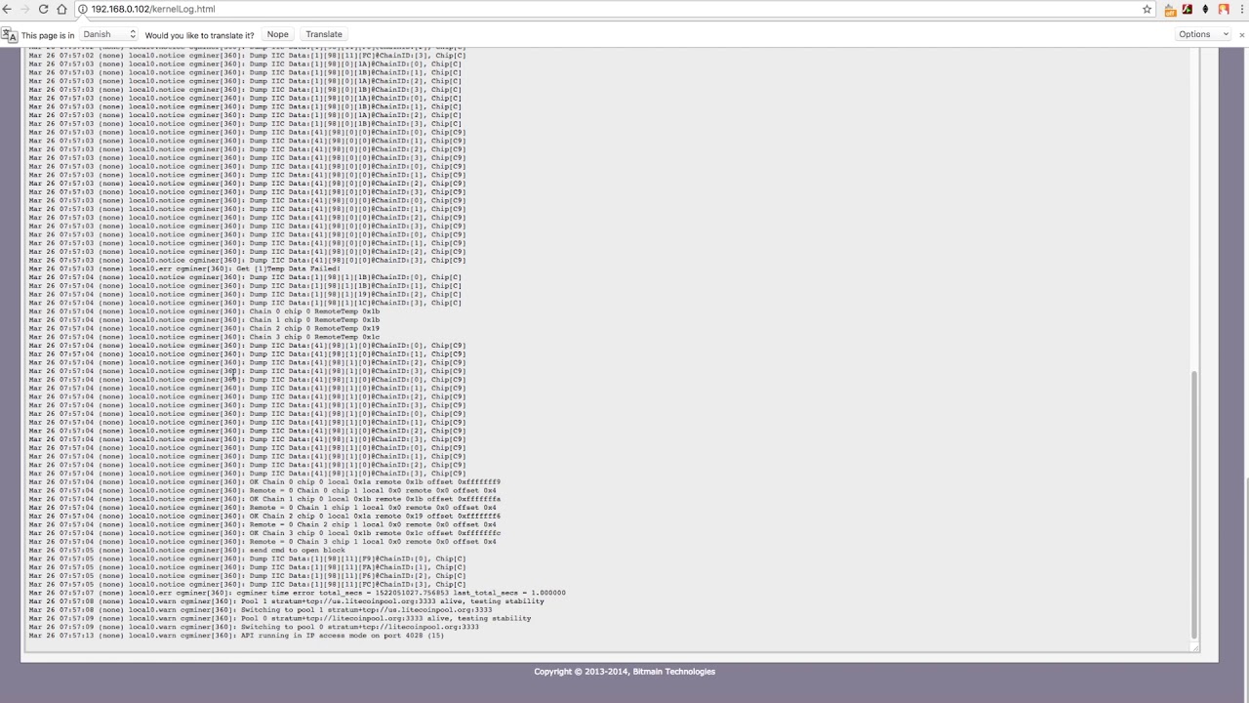The height and width of the screenshot is (703, 1249).
Task: Bookmark this page with the star icon
Action: coord(1148,9)
